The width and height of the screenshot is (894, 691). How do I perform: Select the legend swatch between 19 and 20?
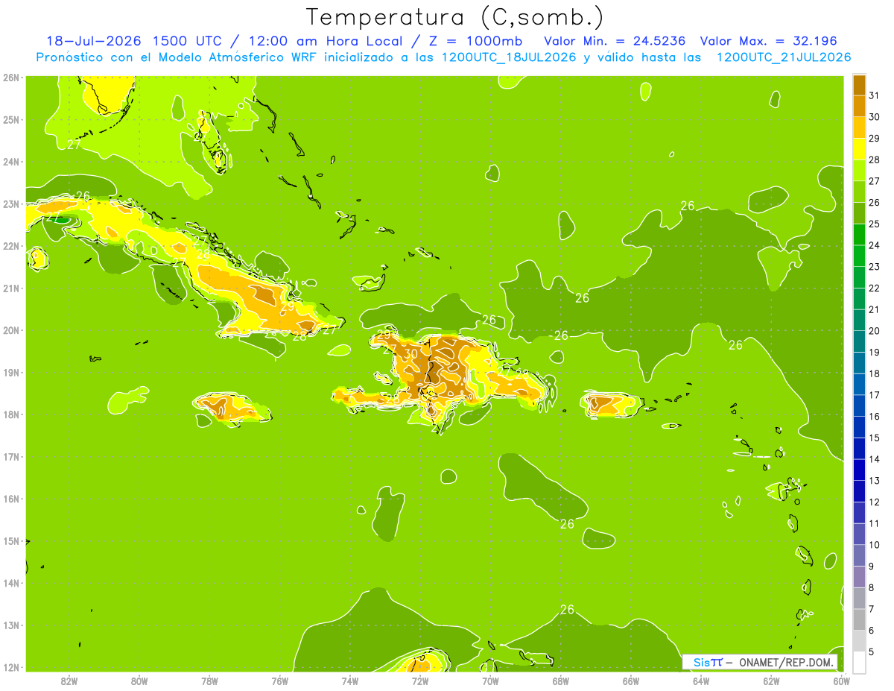(x=859, y=341)
